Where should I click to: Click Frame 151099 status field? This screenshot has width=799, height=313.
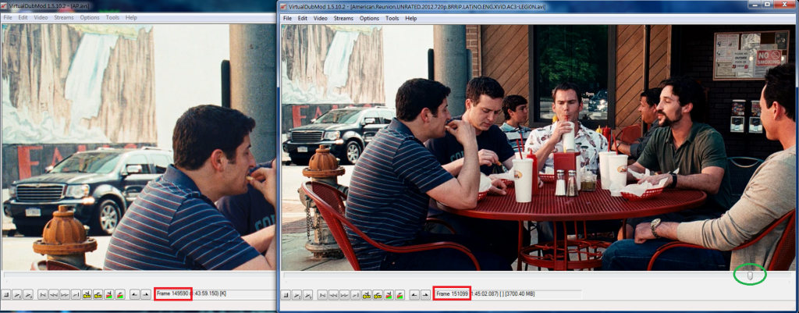(452, 294)
